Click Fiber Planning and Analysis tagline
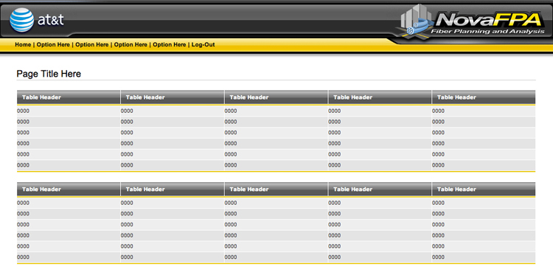The height and width of the screenshot is (278, 553). (487, 32)
